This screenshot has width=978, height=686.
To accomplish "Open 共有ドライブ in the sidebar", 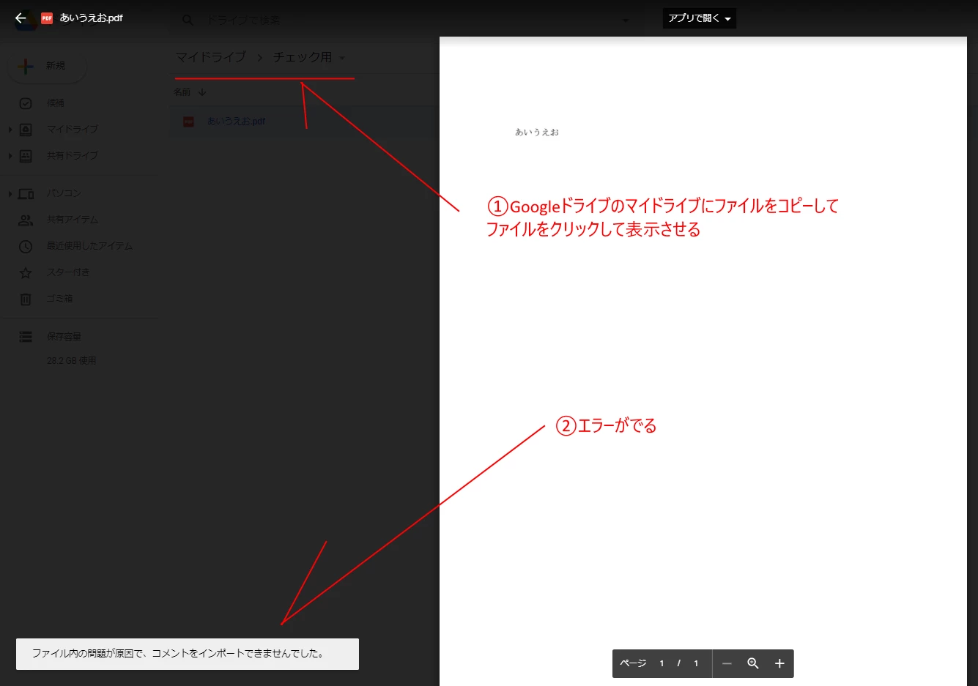I will pos(72,156).
